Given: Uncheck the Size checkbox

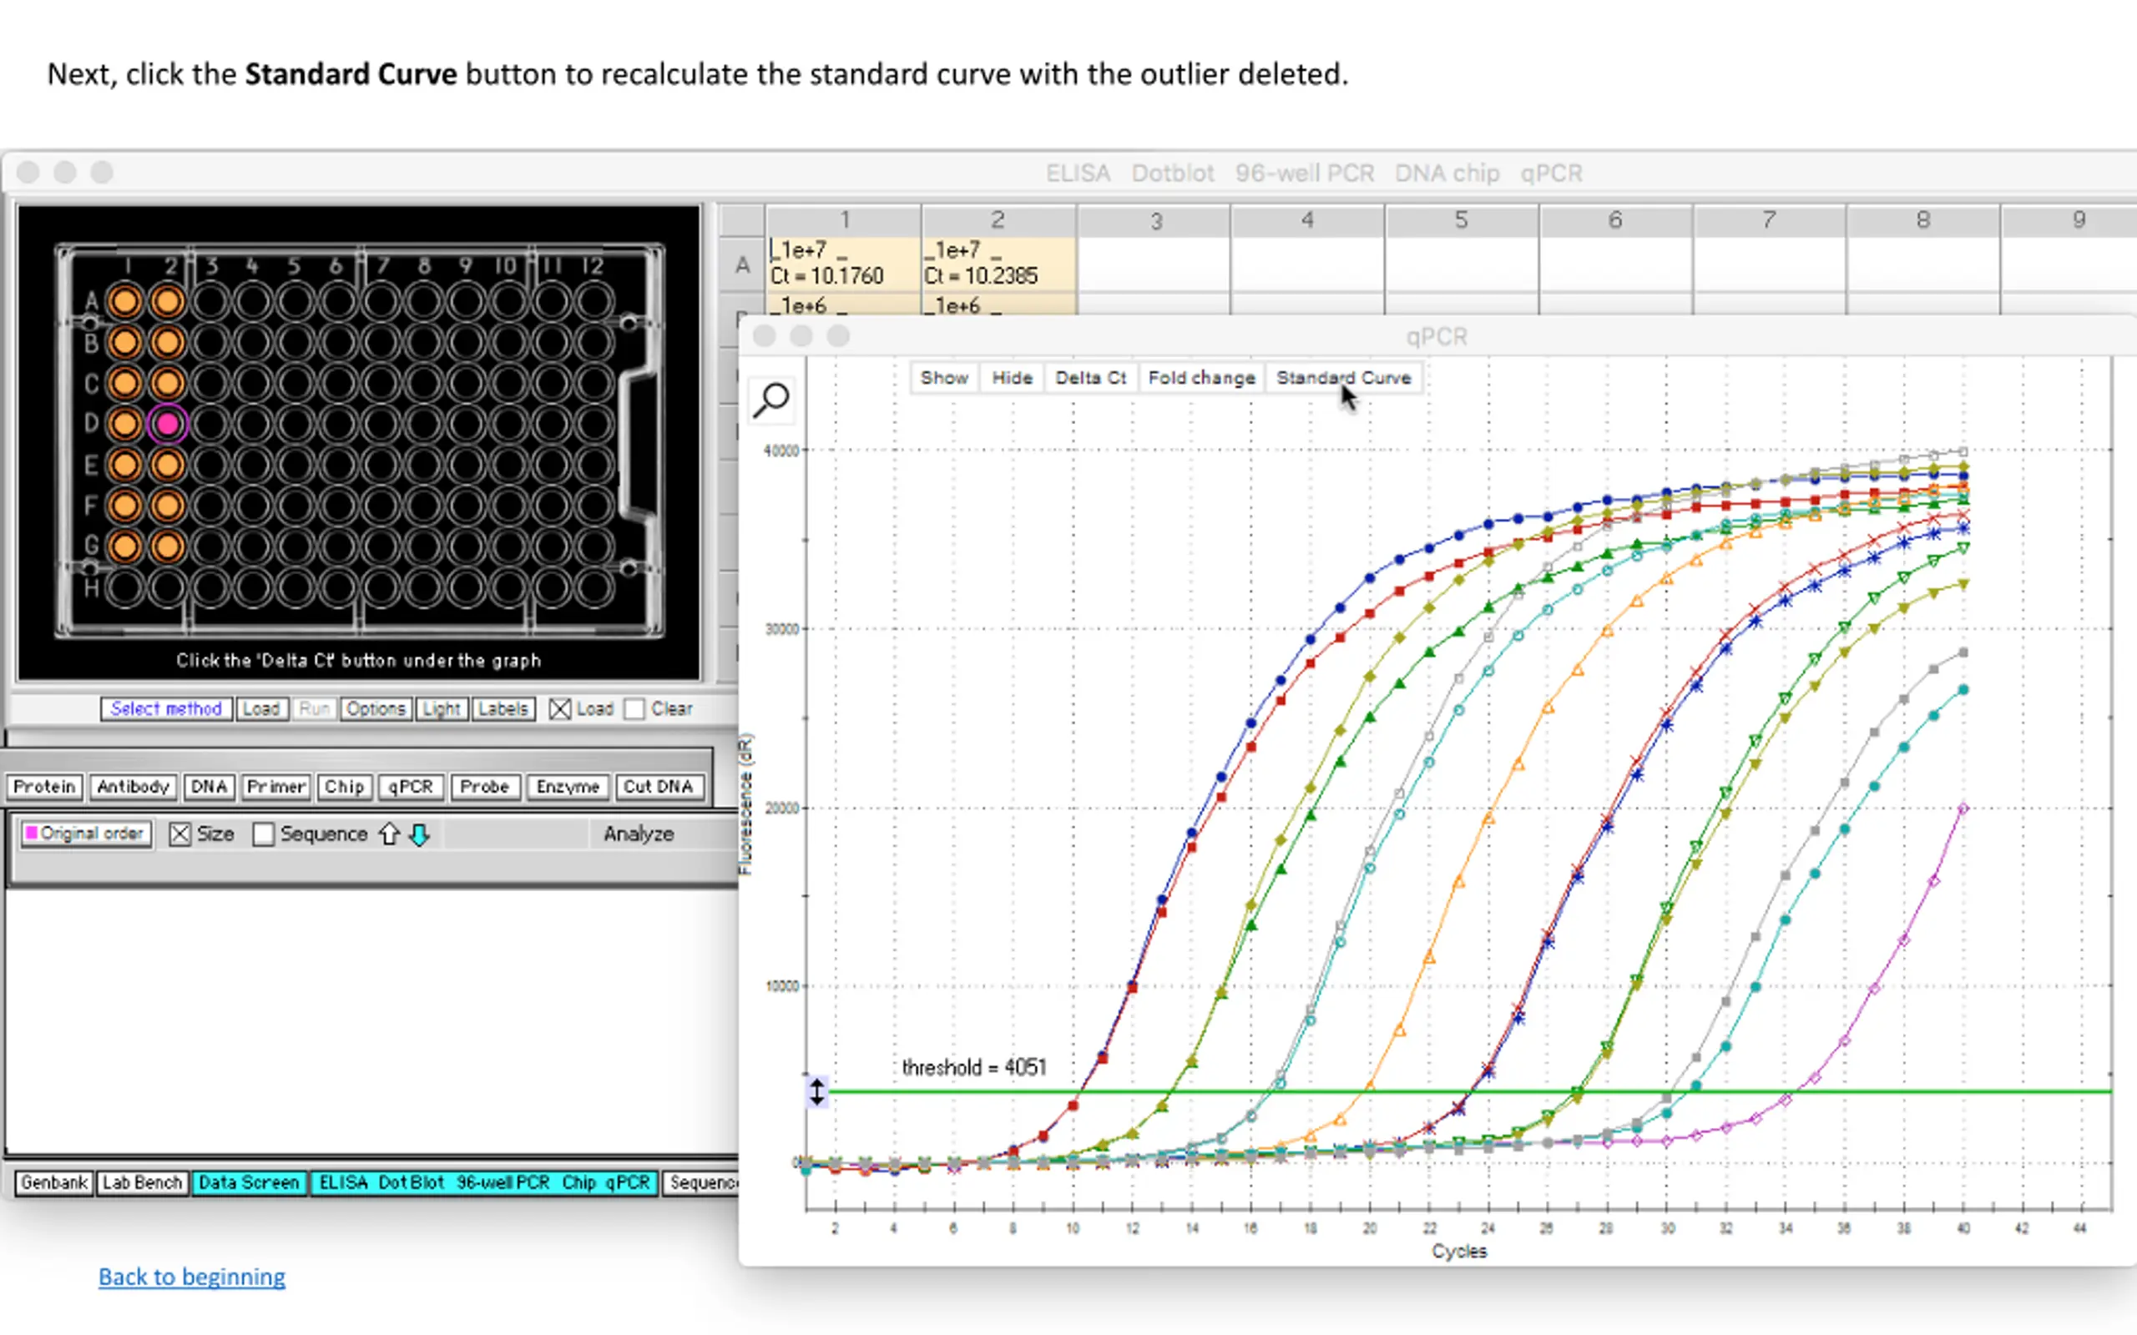Looking at the screenshot, I should (180, 834).
